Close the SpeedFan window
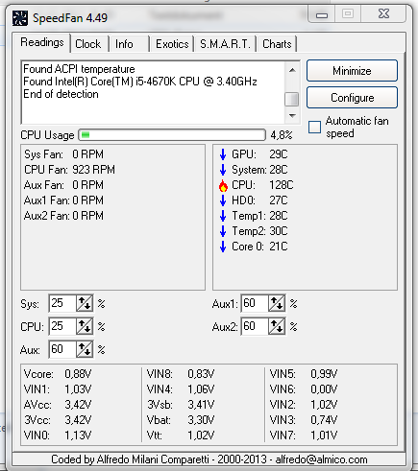418x471 pixels. pyautogui.click(x=383, y=13)
